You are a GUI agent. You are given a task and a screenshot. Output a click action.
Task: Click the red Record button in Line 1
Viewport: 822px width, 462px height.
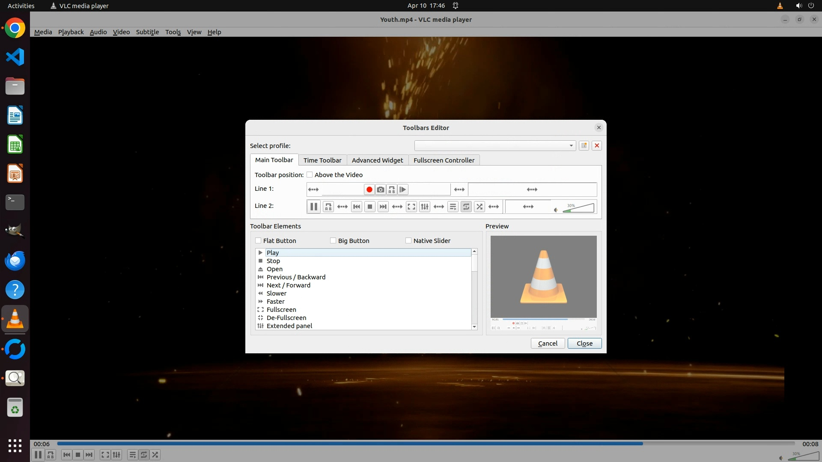coord(369,190)
